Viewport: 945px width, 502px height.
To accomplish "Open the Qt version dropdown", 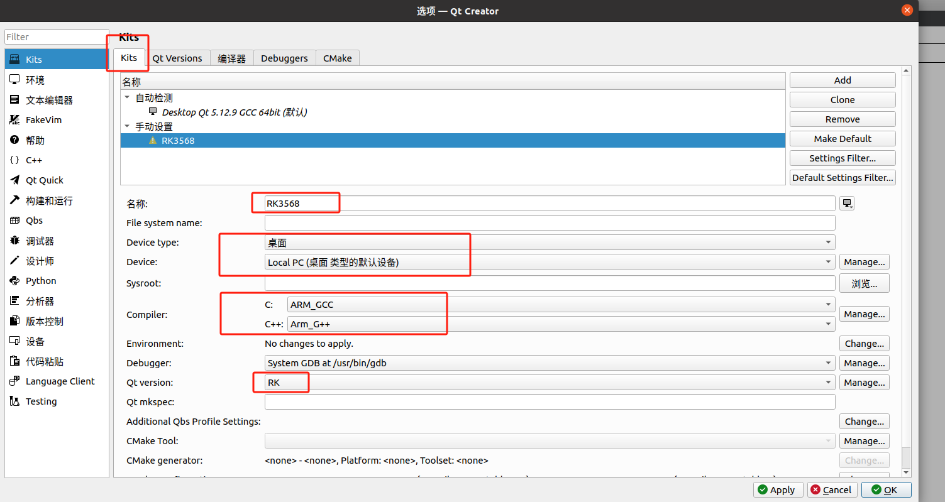I will (550, 383).
